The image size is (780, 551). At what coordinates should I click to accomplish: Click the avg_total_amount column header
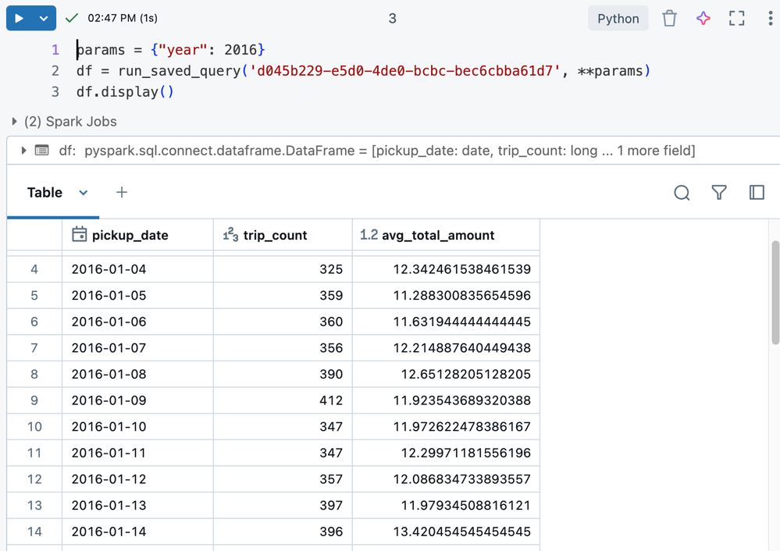tap(437, 235)
